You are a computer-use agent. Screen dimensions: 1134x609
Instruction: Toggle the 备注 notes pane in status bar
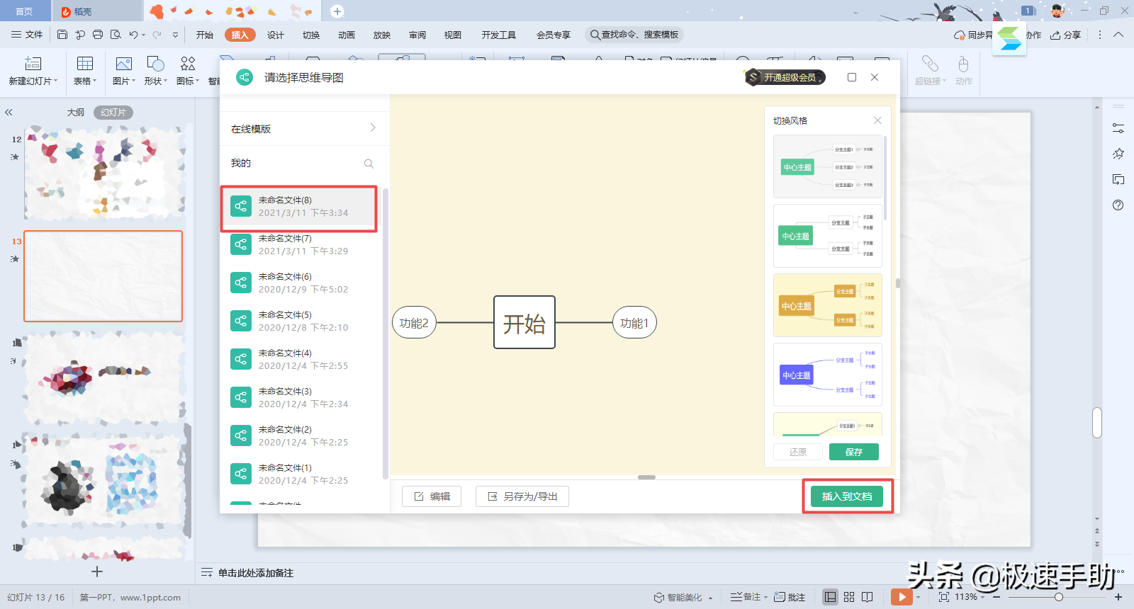pos(746,597)
